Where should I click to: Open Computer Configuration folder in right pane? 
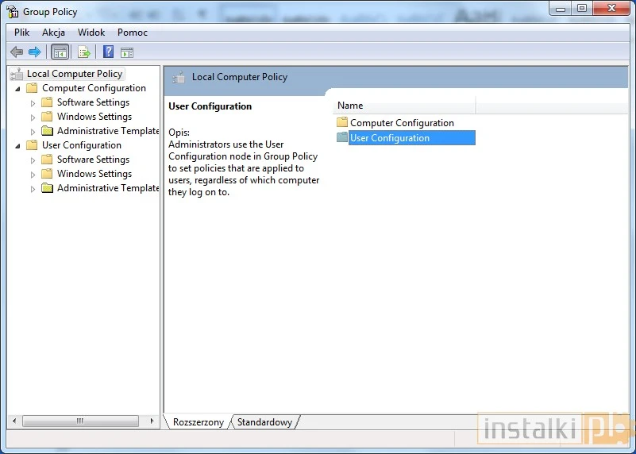tap(401, 123)
